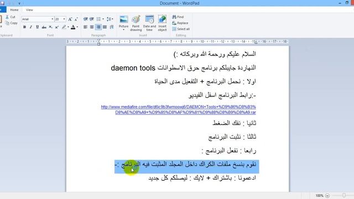Open the line spacing menu
The image size is (354, 199).
tap(110, 19)
